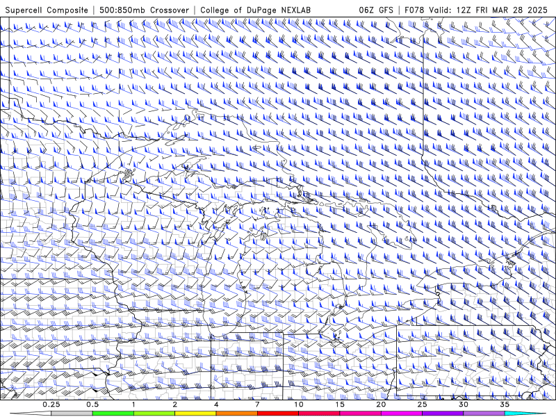Screen dimensions: 556x417
Task: Click the 'Supercell Composite' title text
Action: click(47, 10)
